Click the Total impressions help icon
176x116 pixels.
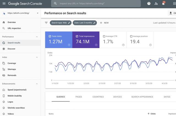pyautogui.click(x=96, y=45)
